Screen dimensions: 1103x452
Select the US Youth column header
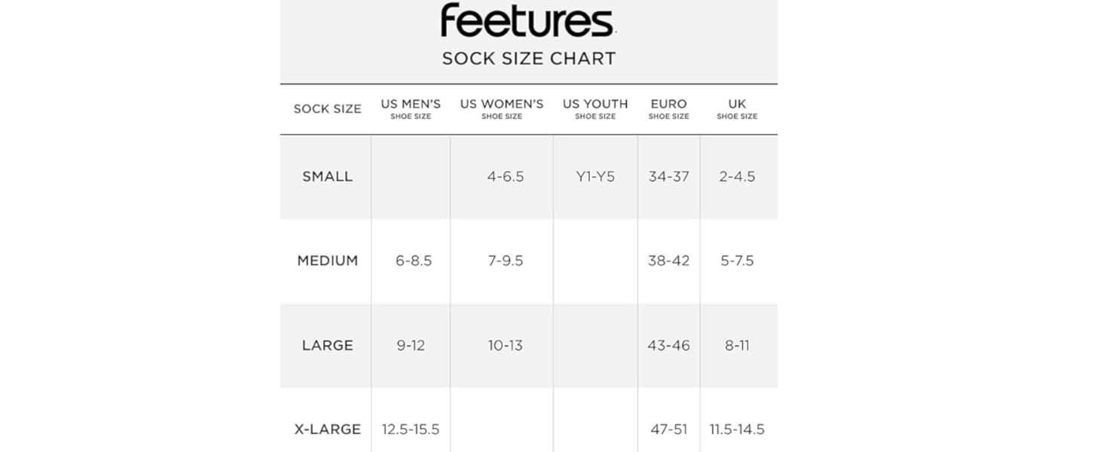click(x=595, y=108)
